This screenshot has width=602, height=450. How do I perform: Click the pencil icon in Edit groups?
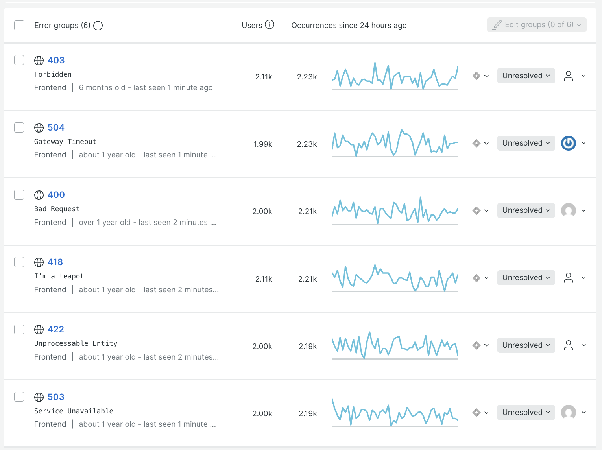(497, 25)
